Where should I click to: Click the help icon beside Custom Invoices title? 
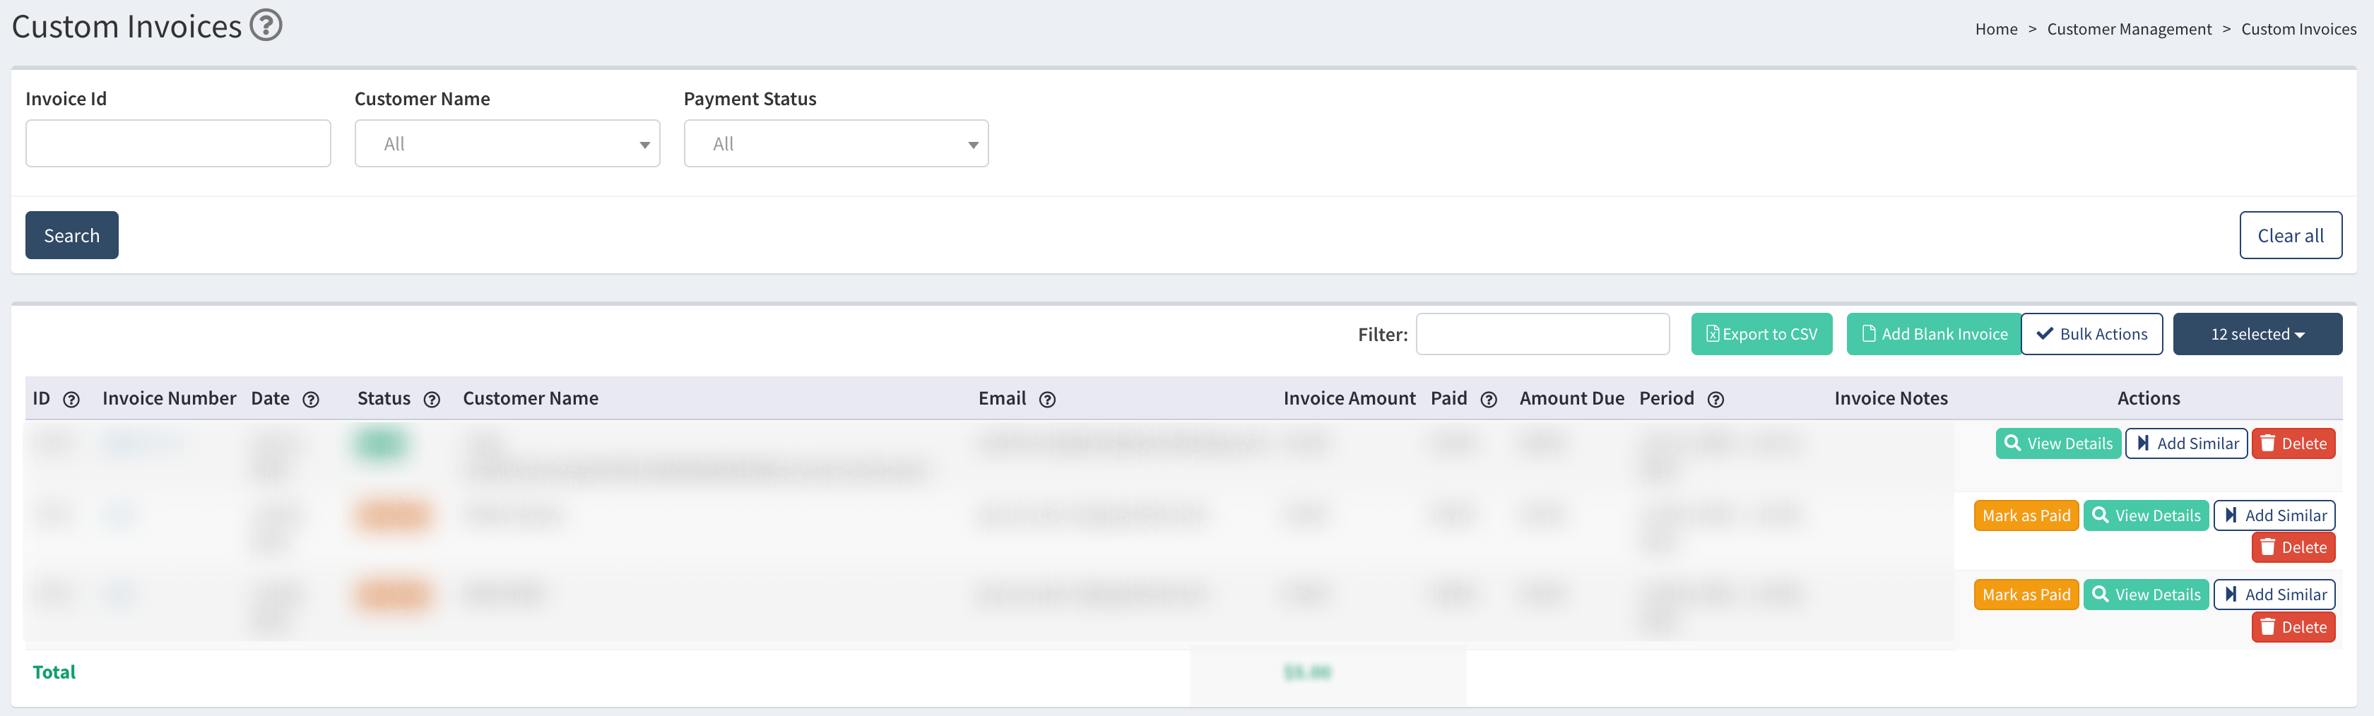pyautogui.click(x=266, y=25)
